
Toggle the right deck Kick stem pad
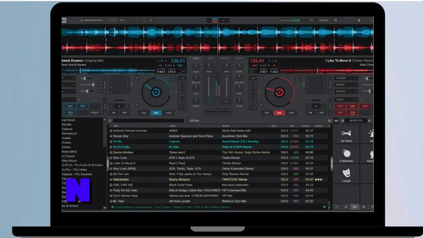click(340, 112)
